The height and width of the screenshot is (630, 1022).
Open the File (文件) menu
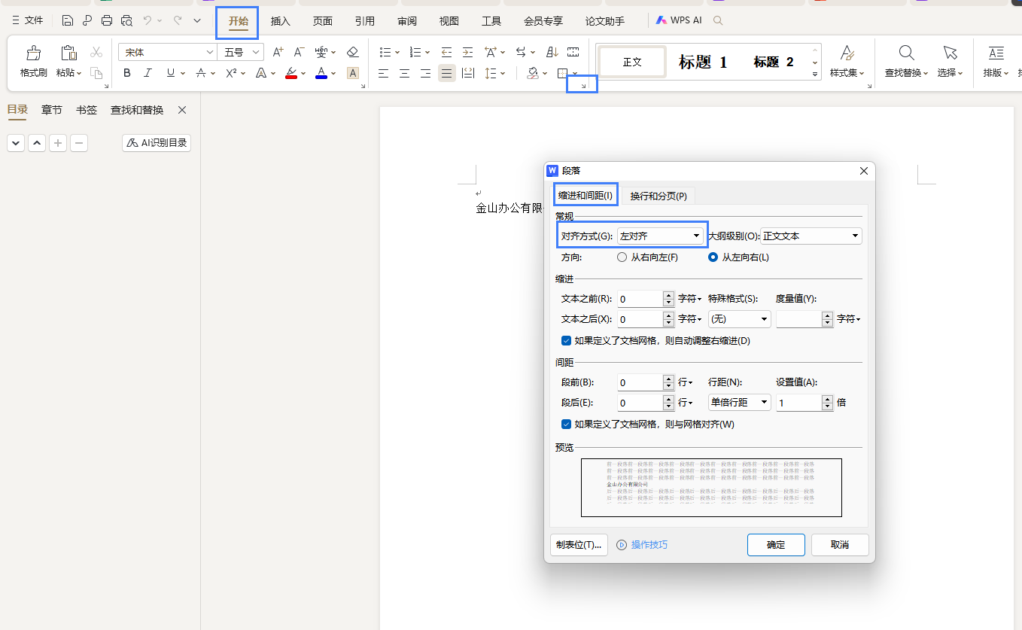point(28,20)
